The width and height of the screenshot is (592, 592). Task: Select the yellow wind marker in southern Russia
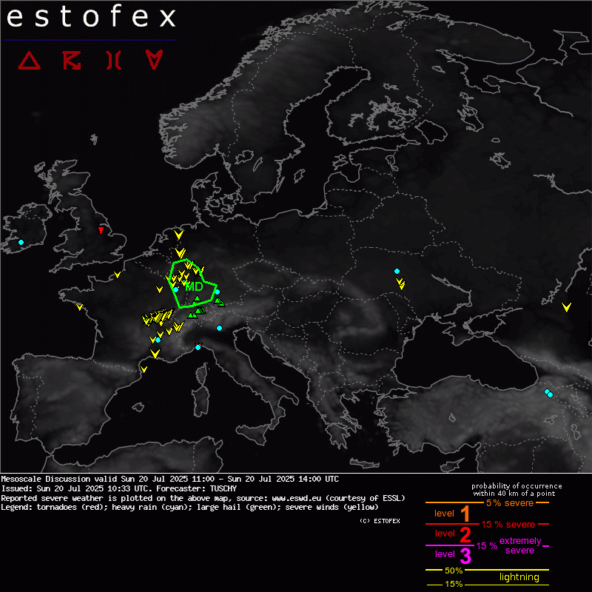[x=566, y=307]
